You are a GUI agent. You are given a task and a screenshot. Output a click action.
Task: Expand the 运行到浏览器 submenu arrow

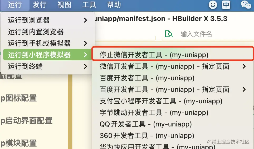point(86,20)
